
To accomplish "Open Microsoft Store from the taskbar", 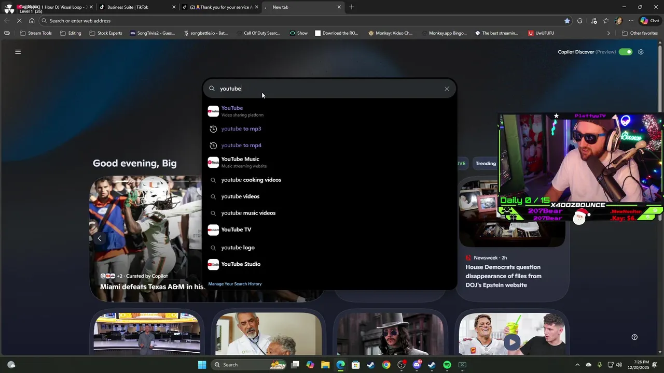I will (x=355, y=365).
